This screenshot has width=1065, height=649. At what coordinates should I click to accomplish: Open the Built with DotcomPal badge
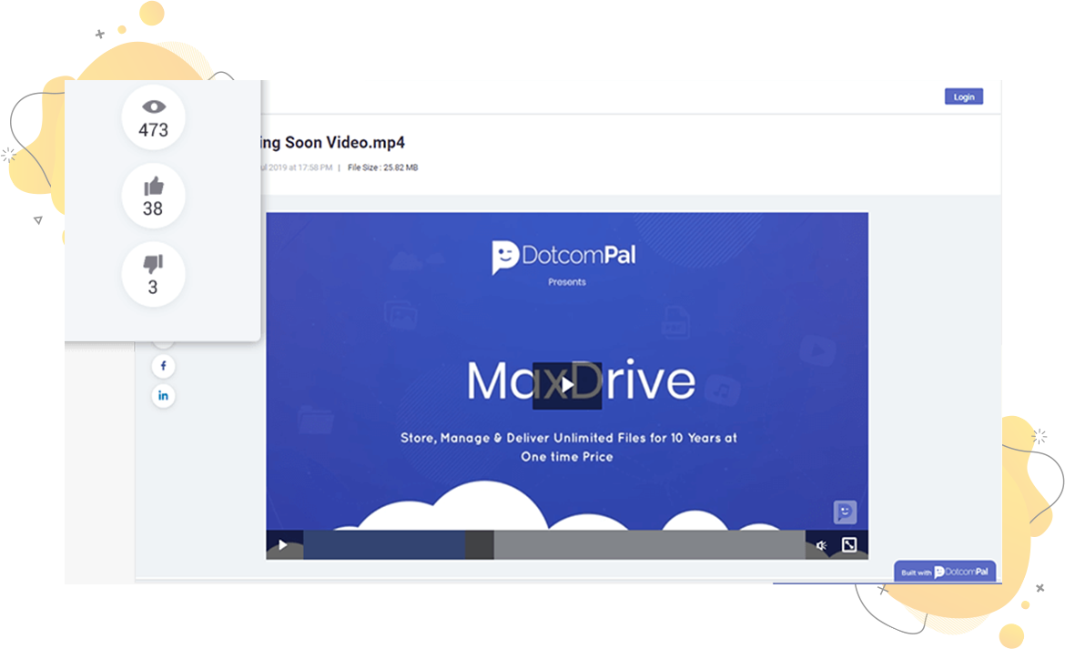coord(945,572)
